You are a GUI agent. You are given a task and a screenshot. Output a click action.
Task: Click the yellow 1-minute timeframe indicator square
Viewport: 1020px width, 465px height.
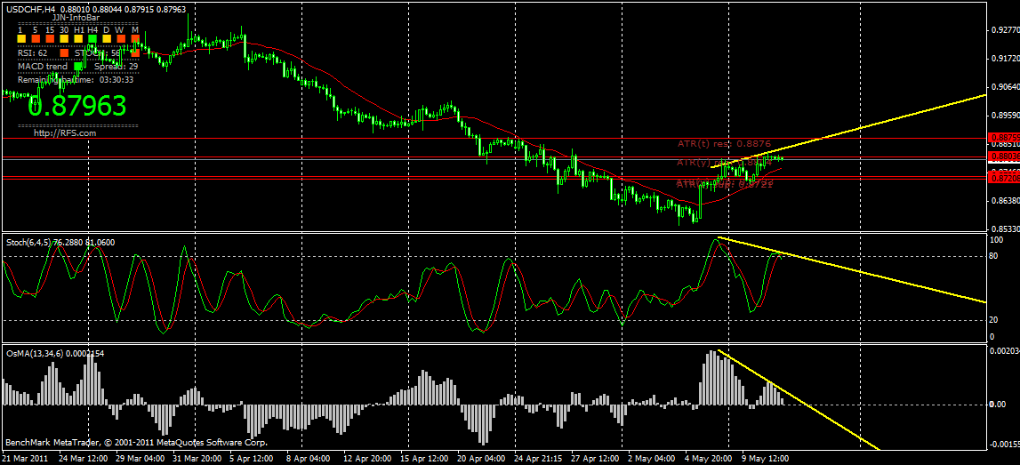[x=21, y=38]
